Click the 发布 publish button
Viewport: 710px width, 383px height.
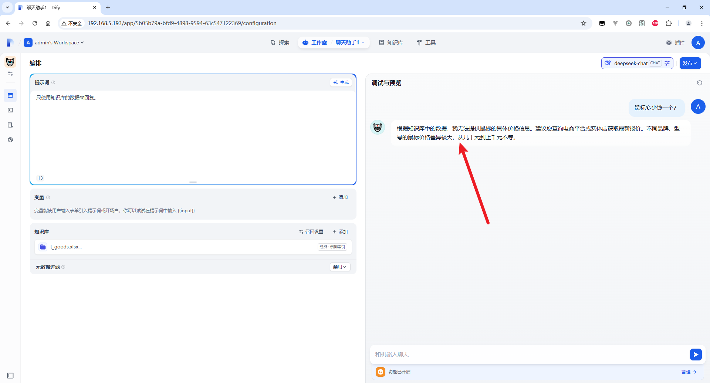tap(690, 63)
